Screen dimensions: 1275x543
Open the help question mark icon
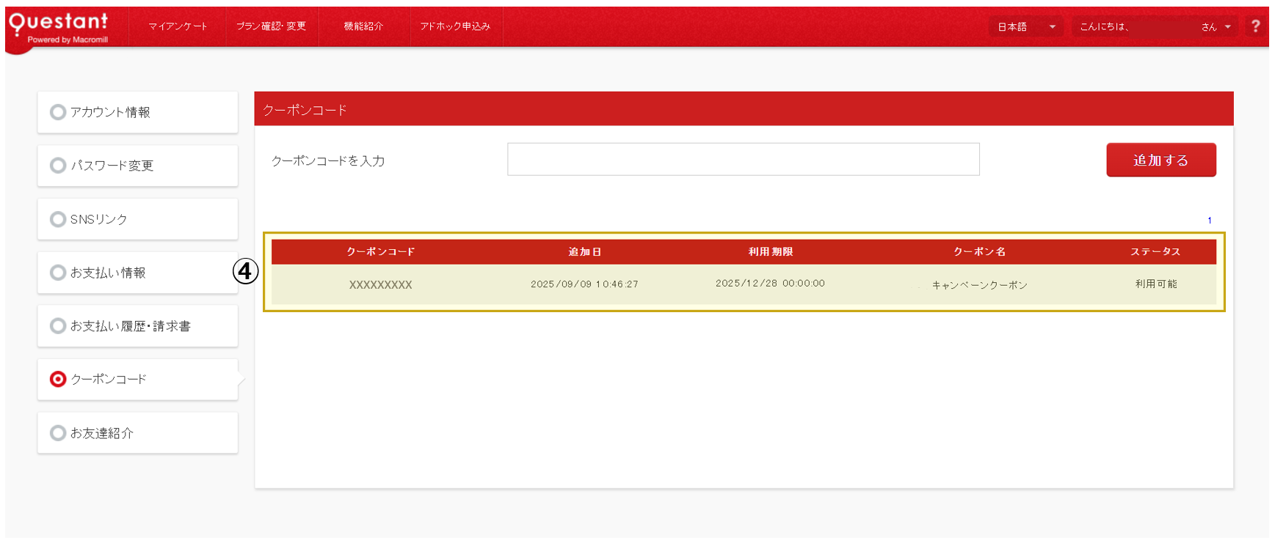tap(1255, 26)
